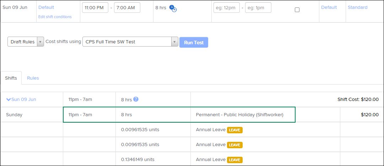The image size is (384, 166).
Task: Click the Default link next to Standard
Action: pyautogui.click(x=329, y=7)
